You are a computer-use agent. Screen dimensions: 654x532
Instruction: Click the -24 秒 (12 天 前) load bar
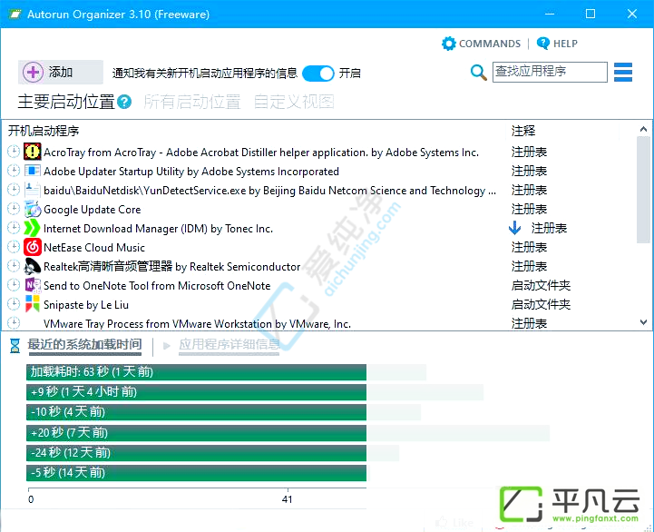click(x=196, y=453)
